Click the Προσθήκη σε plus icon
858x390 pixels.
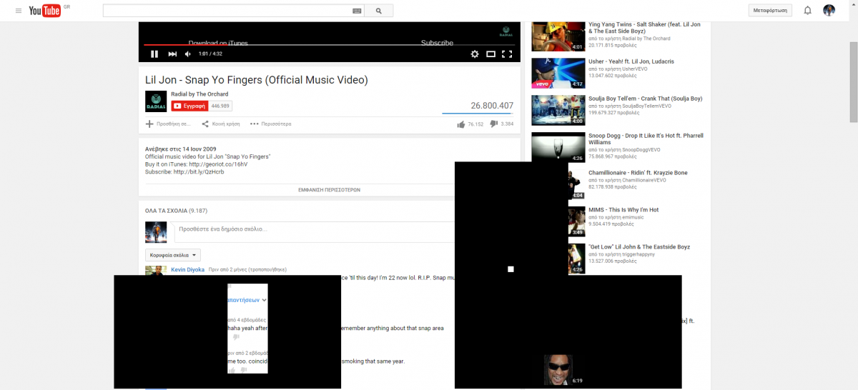coord(149,124)
